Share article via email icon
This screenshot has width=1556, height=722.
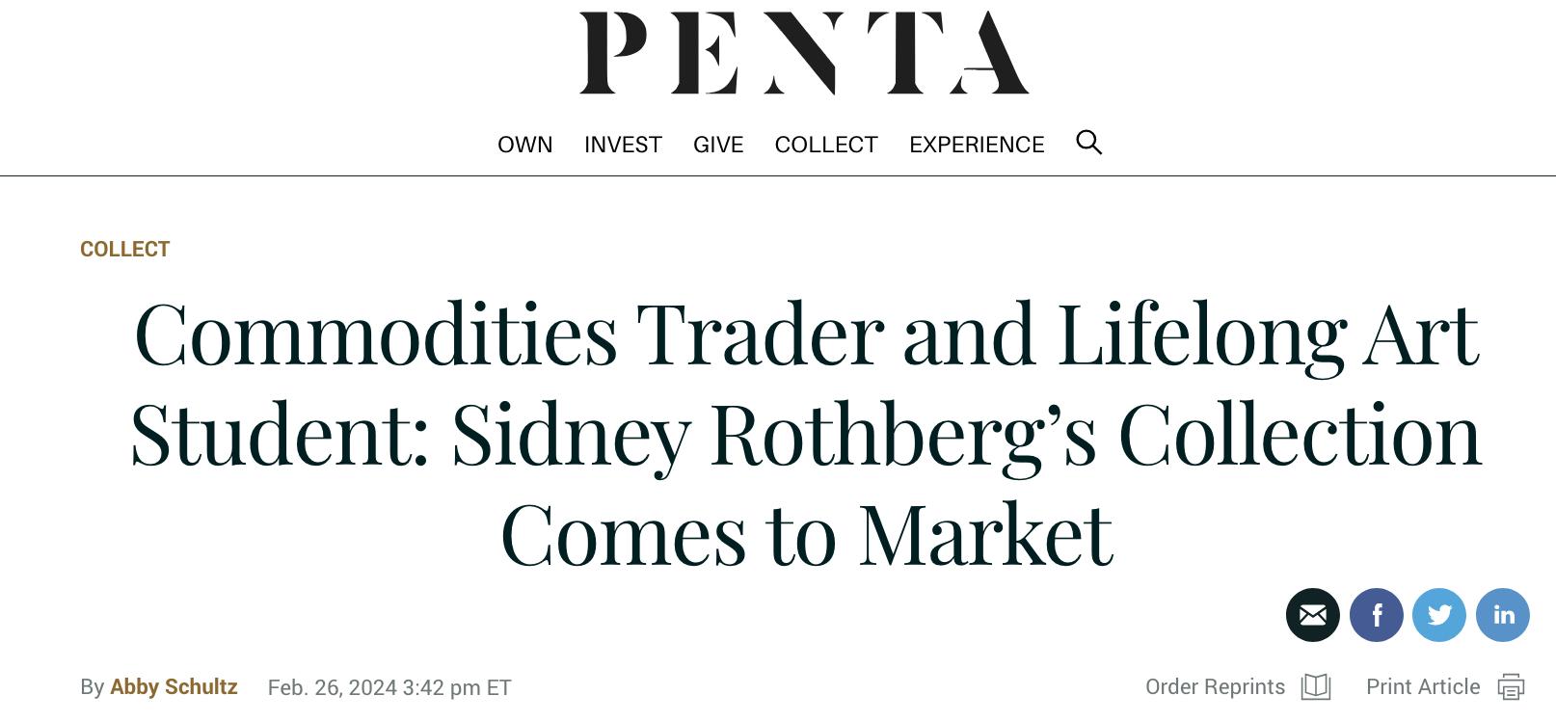click(x=1312, y=615)
